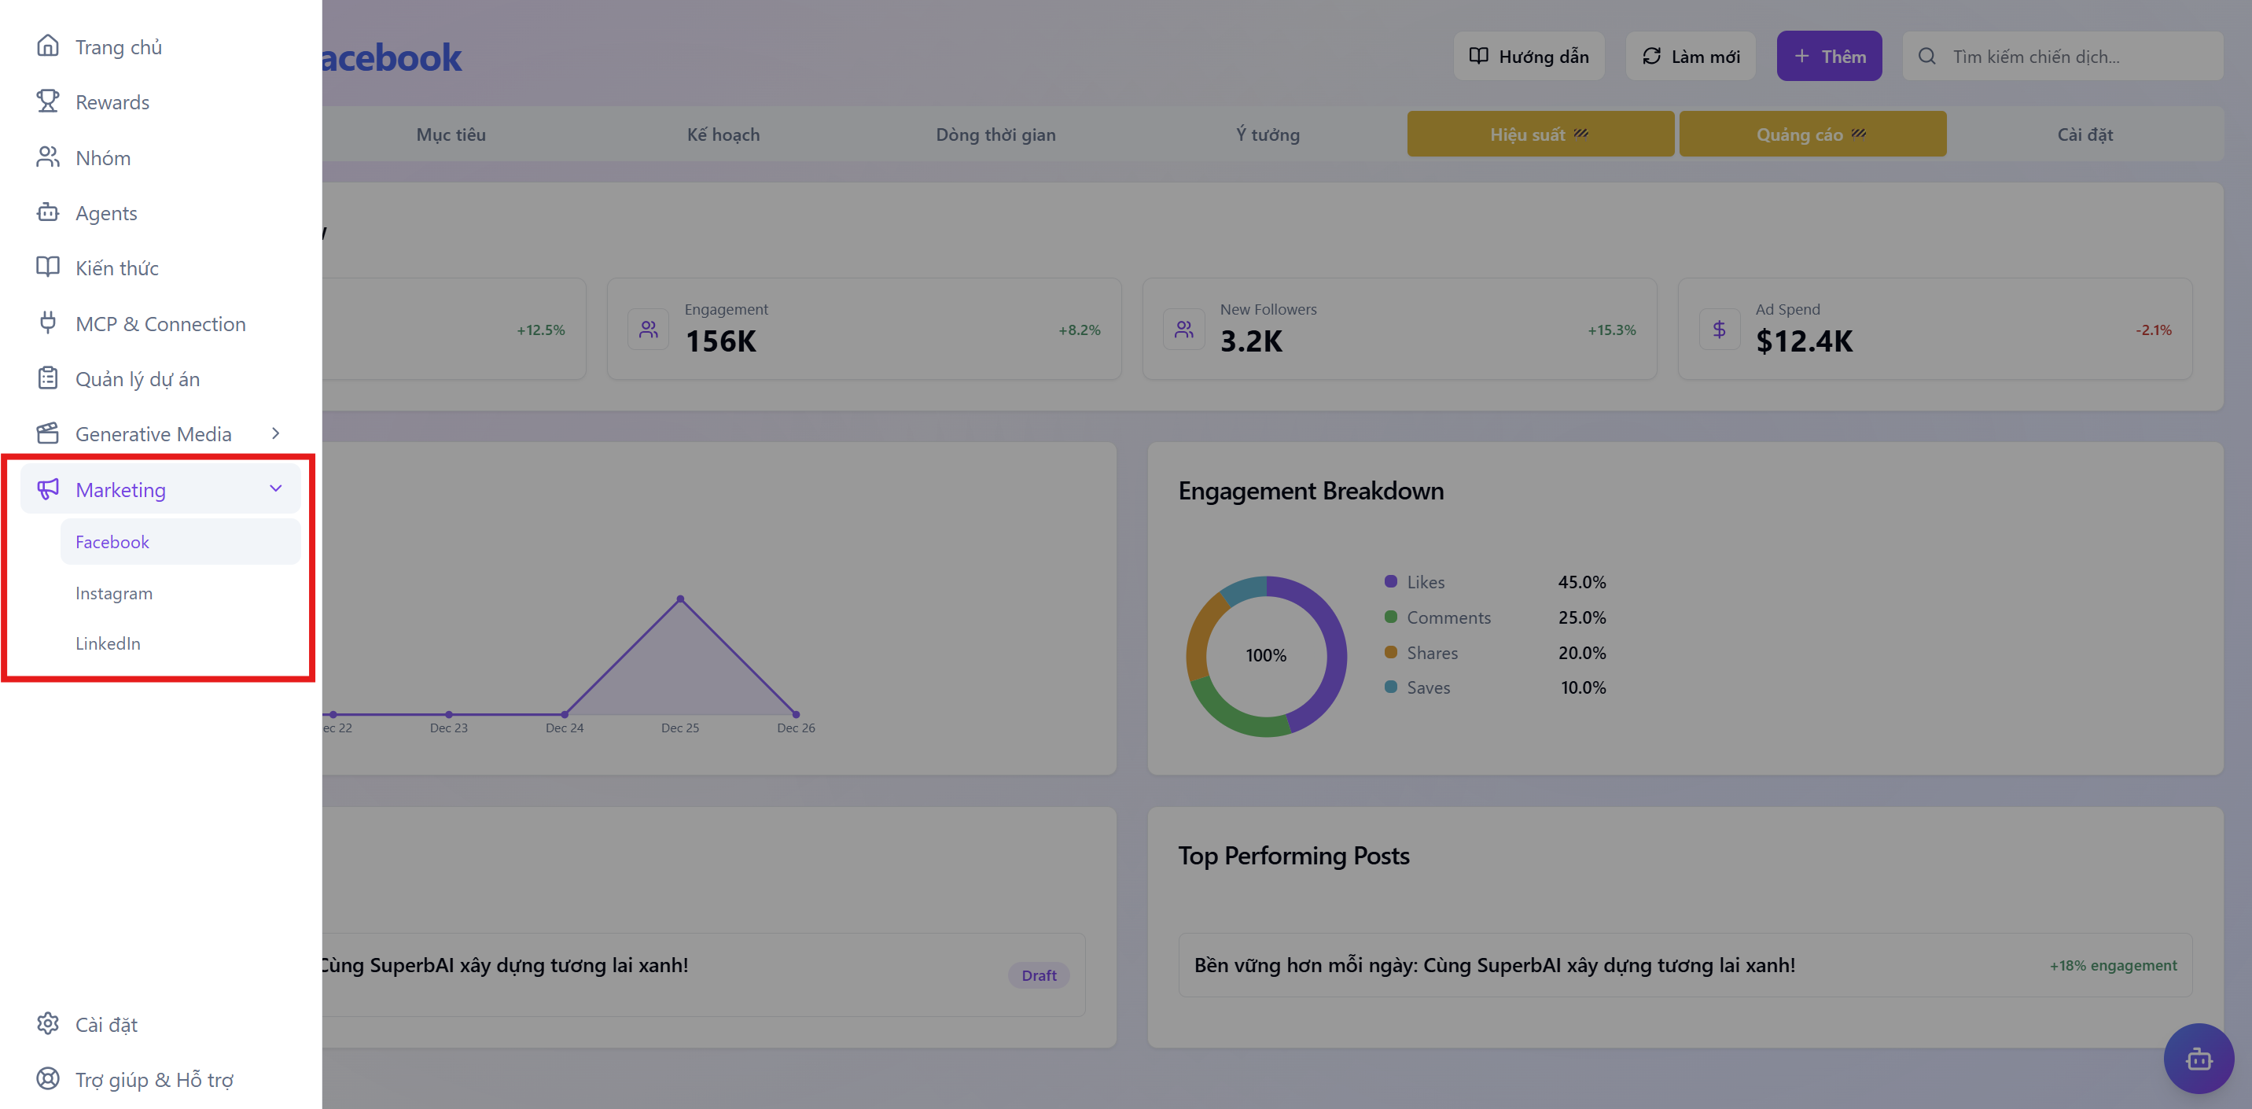Open Rewards in the sidebar
The image size is (2252, 1109).
[161, 101]
